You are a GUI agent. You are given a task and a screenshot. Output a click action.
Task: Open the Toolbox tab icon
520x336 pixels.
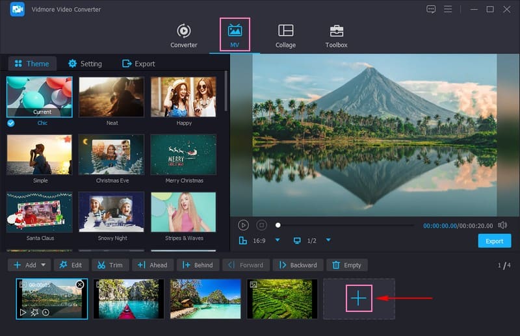click(x=336, y=31)
